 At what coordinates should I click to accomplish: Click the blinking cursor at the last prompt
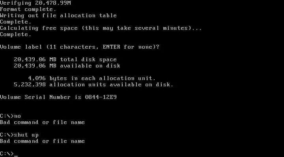16,156
